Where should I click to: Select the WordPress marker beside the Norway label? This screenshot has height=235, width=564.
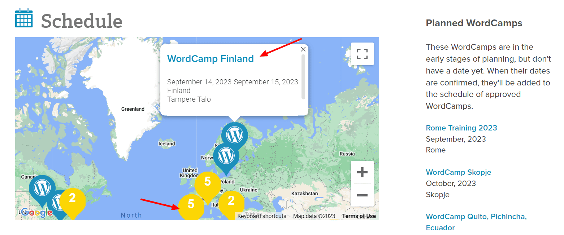226,156
